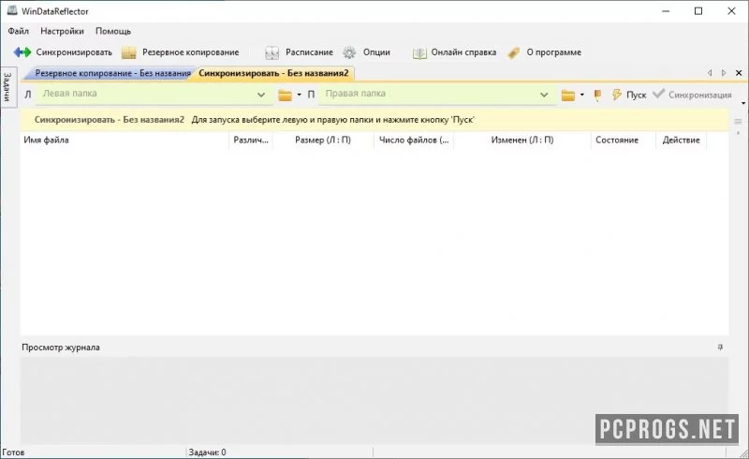Click the WinDataReflector title bar app icon
The width and height of the screenshot is (749, 459).
[x=12, y=10]
